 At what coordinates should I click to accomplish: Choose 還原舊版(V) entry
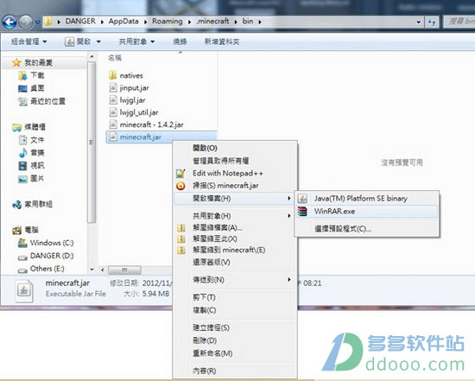(235, 262)
